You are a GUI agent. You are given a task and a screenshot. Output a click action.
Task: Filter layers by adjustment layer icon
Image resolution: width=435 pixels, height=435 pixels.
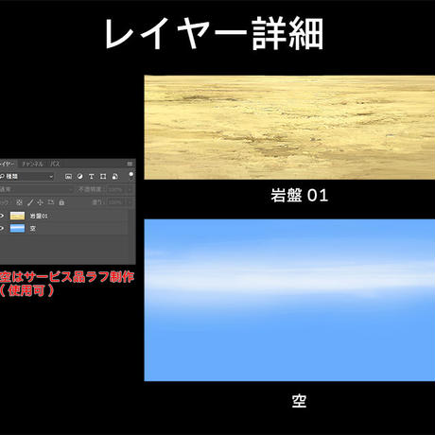click(x=79, y=177)
